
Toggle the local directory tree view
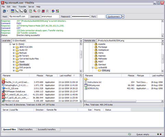point(17,11)
